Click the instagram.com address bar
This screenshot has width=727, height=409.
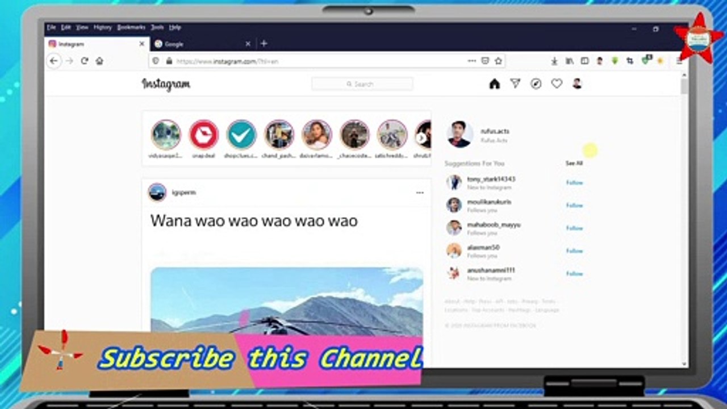click(318, 61)
